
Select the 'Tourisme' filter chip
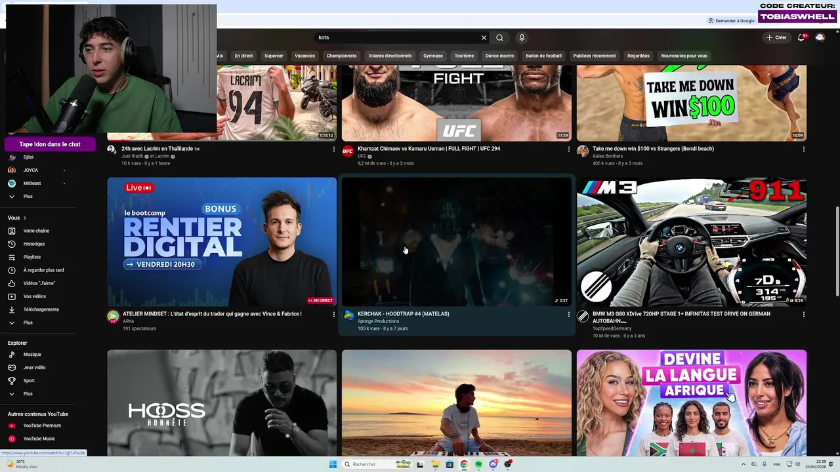point(464,56)
